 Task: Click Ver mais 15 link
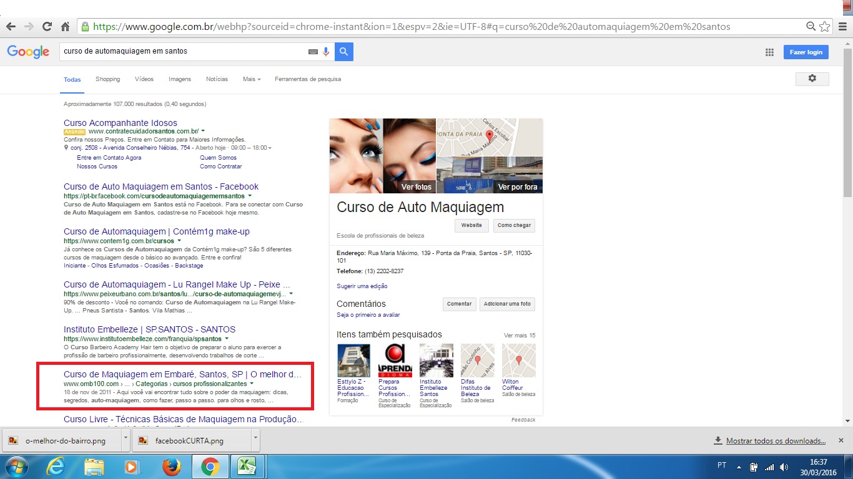click(x=520, y=336)
